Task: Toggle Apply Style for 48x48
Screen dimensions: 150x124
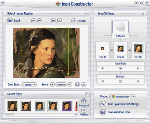Action: 138,68
